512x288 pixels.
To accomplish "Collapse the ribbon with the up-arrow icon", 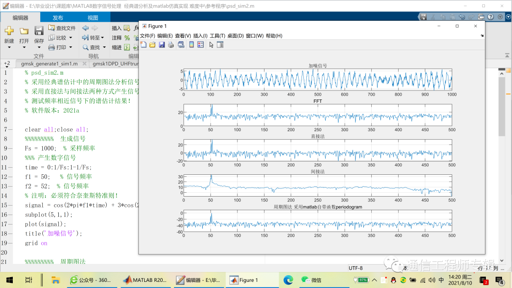I will click(507, 56).
